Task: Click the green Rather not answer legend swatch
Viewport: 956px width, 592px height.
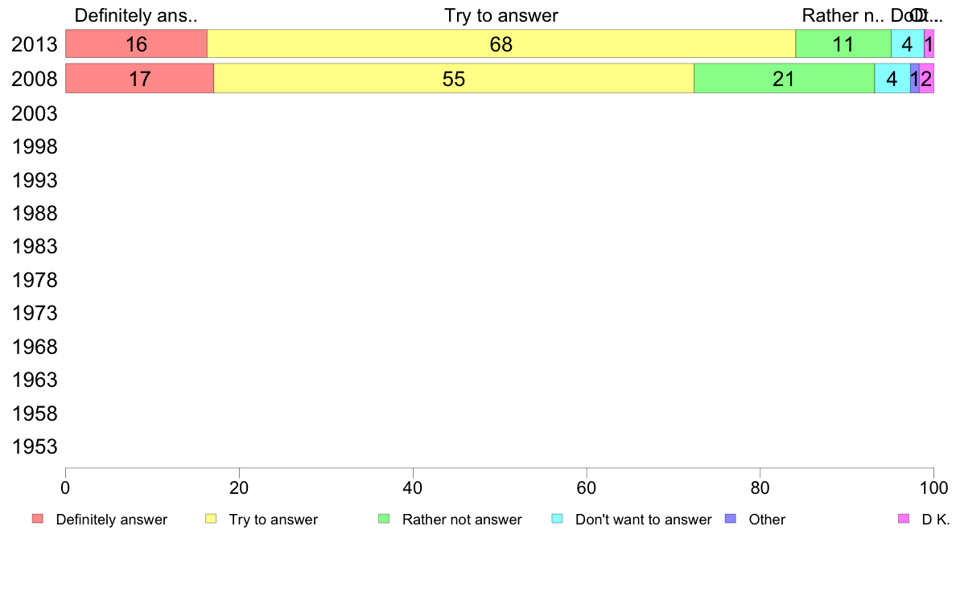Action: click(x=384, y=519)
